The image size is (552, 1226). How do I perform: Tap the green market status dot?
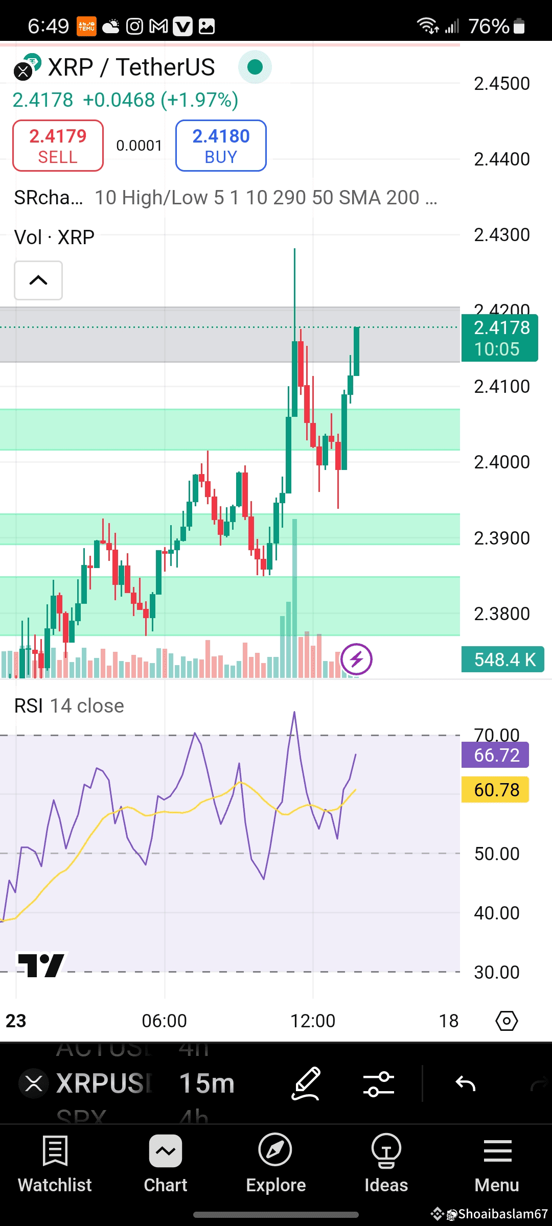coord(255,67)
